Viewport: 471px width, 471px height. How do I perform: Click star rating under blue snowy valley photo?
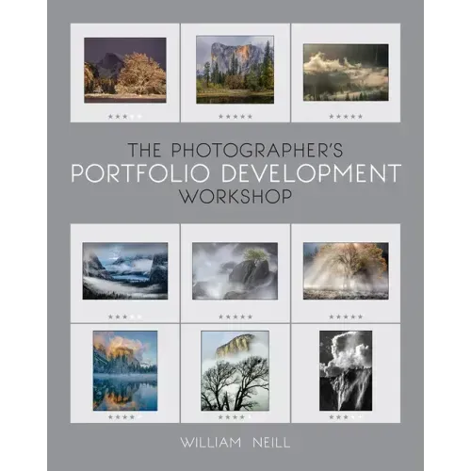[125, 317]
